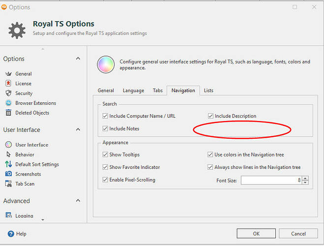
Task: Open Screenshots camera icon
Action: tap(8, 174)
